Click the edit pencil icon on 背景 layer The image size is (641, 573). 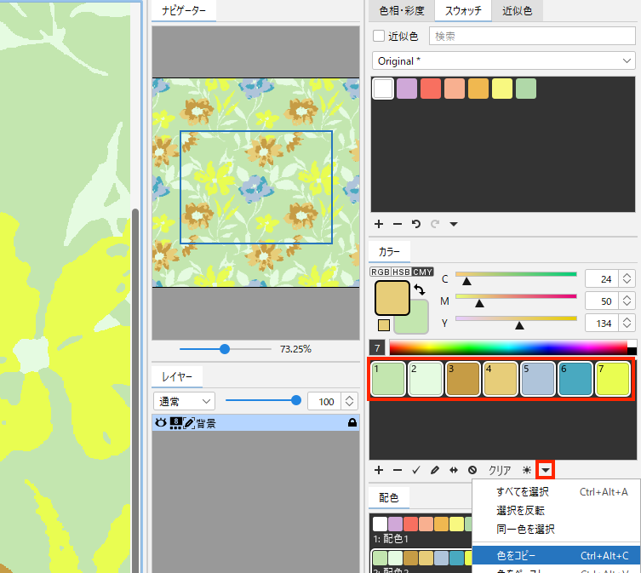point(189,423)
